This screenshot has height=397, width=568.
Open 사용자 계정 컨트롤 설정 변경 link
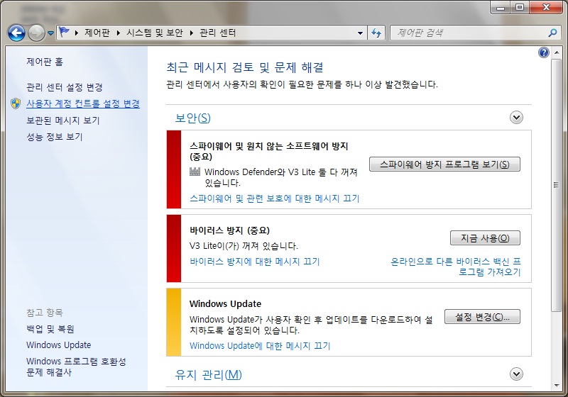point(83,104)
